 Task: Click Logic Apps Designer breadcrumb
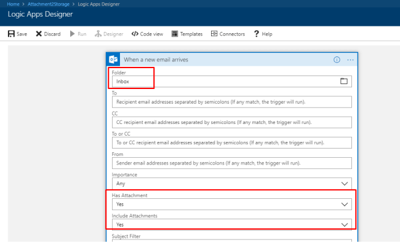click(98, 4)
